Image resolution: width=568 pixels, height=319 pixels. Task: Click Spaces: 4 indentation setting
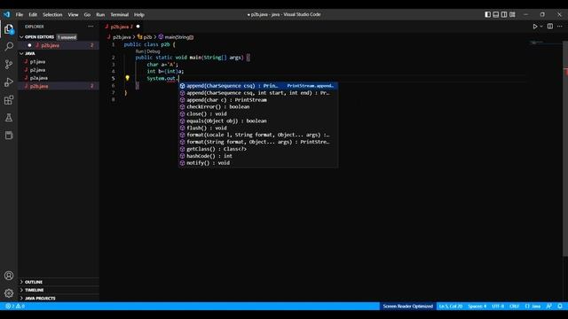477,306
